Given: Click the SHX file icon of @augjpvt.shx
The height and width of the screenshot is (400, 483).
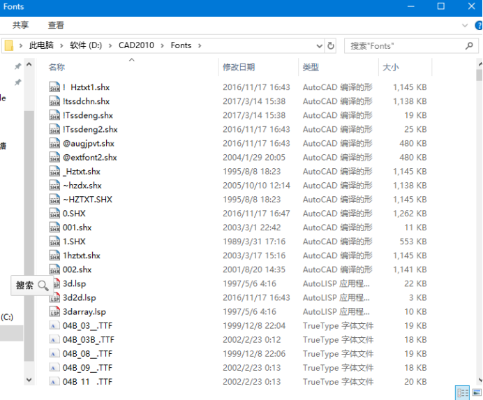Looking at the screenshot, I should (54, 143).
